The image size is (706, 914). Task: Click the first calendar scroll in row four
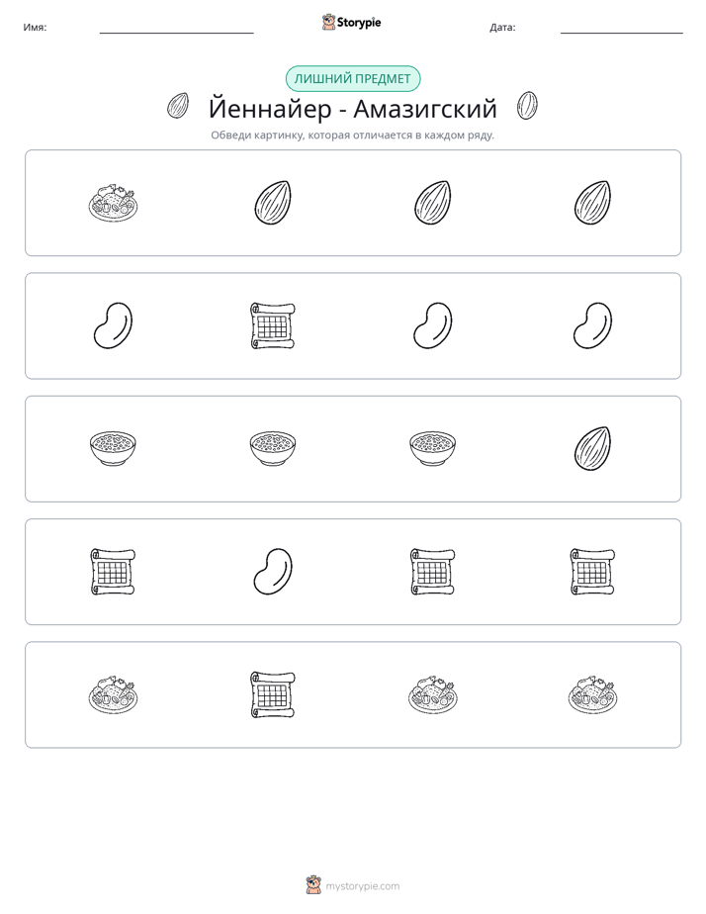point(113,572)
